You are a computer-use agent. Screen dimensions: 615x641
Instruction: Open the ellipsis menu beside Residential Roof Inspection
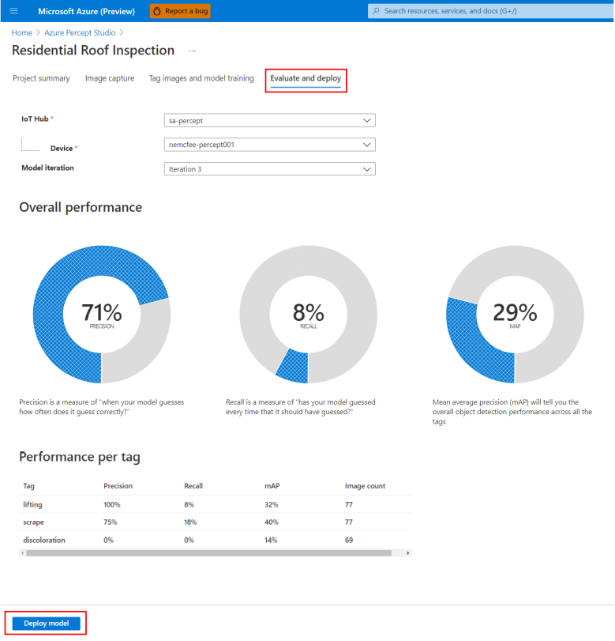pos(193,51)
